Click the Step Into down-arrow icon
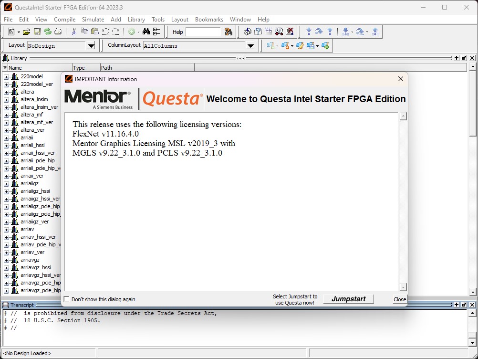 (309, 32)
